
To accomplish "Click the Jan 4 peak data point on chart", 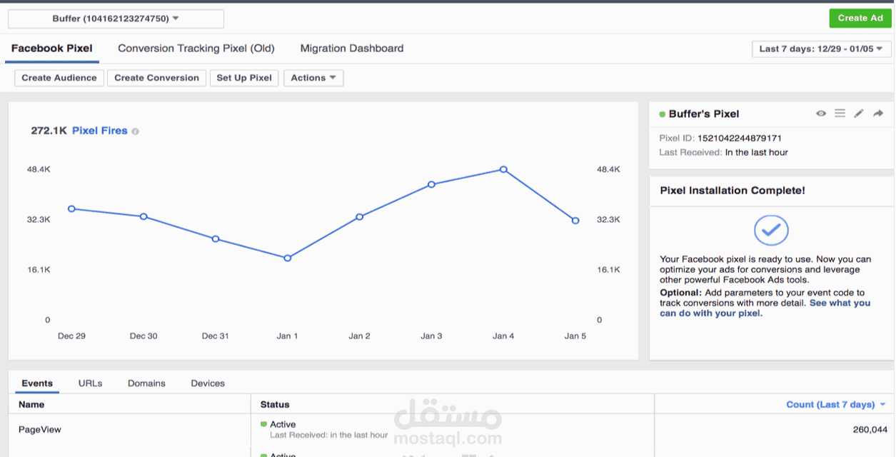I will coord(503,170).
